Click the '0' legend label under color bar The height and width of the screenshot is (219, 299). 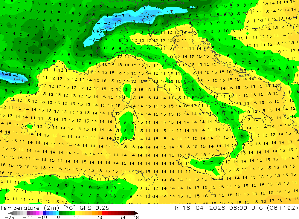click(x=59, y=218)
